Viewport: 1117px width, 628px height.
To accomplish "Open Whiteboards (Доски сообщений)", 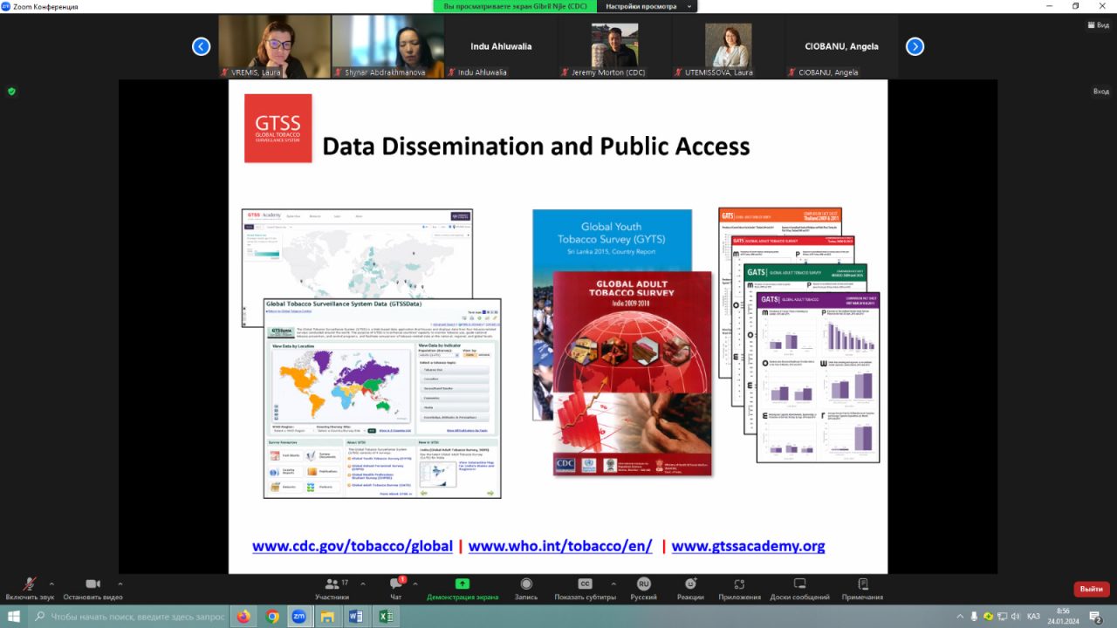I will pos(799,584).
